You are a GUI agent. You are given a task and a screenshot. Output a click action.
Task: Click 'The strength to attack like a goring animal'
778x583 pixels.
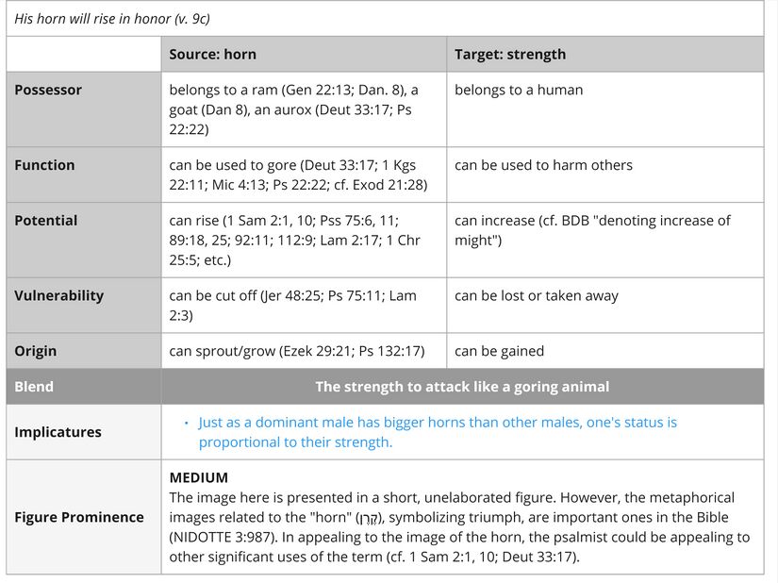pos(462,387)
